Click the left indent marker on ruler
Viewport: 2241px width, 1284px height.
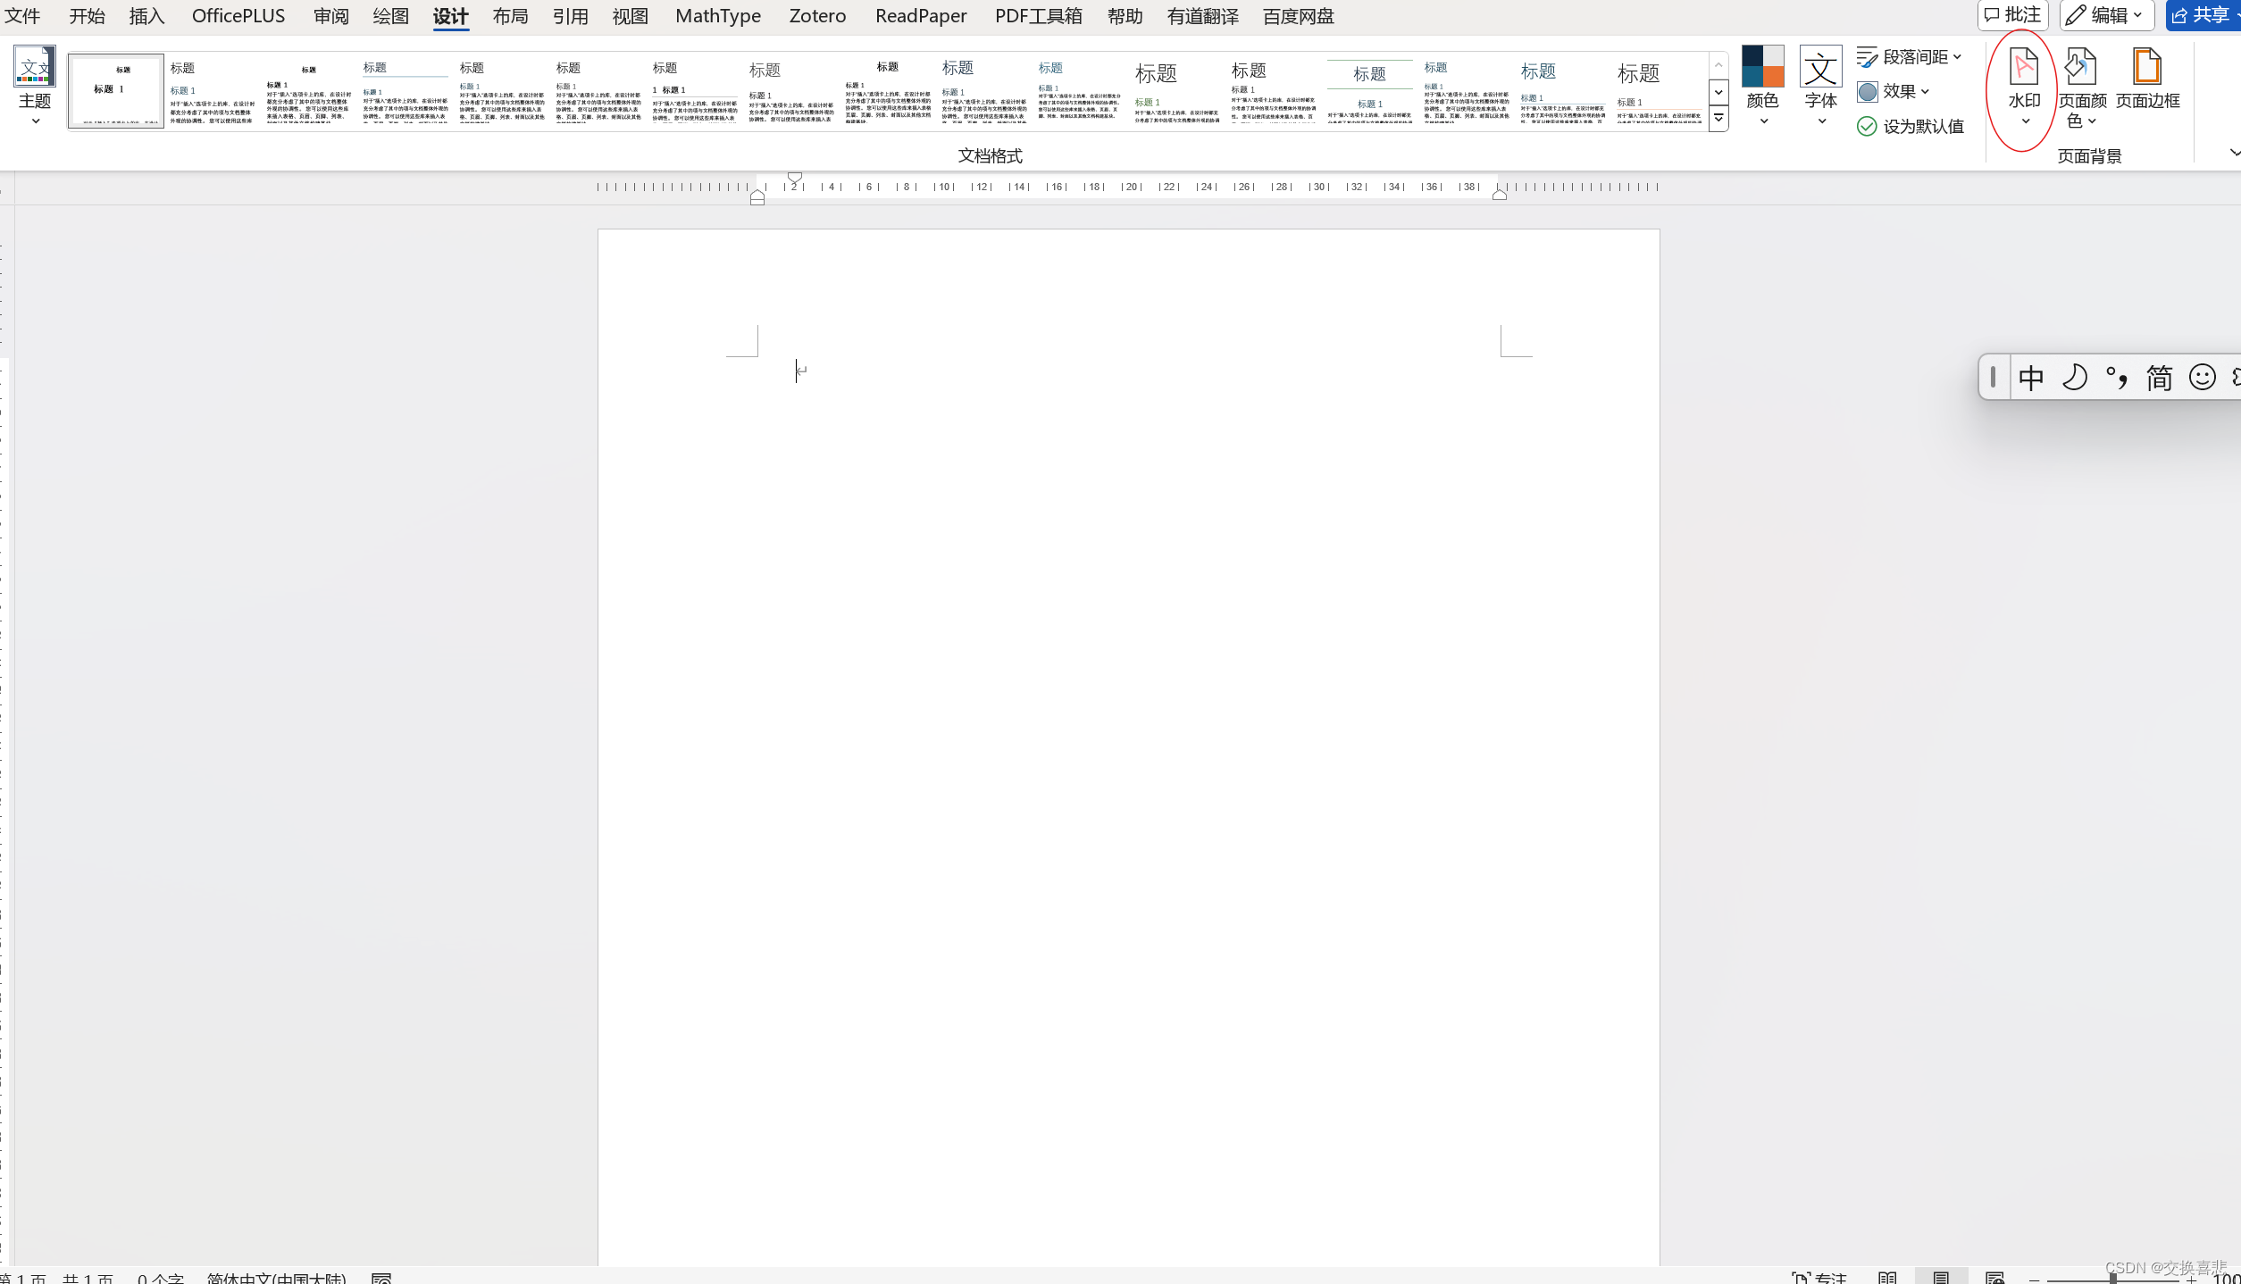pos(757,197)
